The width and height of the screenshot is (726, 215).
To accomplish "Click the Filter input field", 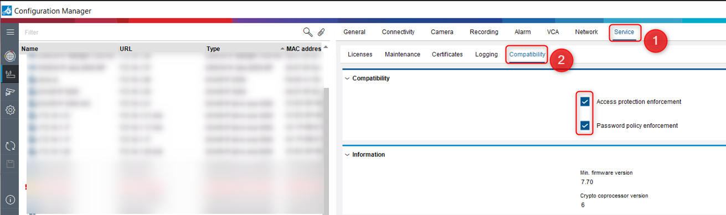I will point(161,33).
